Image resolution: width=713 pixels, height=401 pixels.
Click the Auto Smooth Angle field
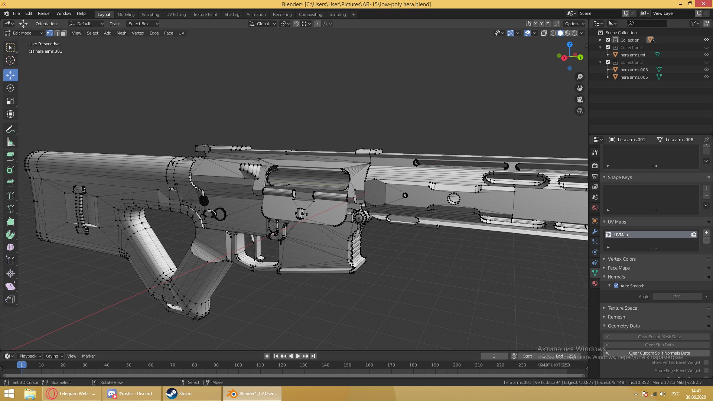tap(677, 297)
